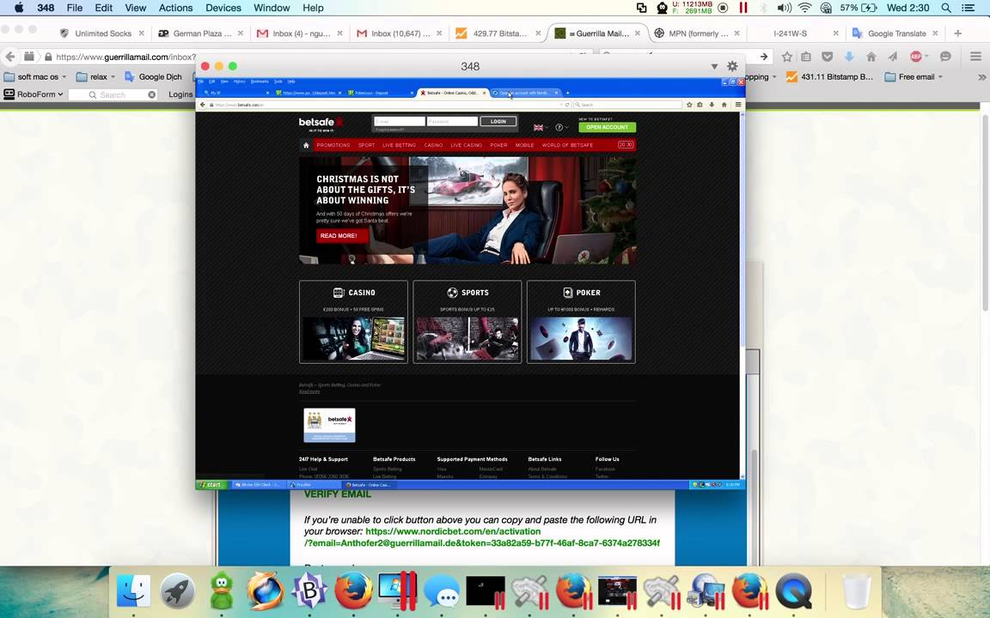Screen dimensions: 990x618
Task: Click the Manchester City Betsafe partner thumbnail
Action: tap(330, 425)
